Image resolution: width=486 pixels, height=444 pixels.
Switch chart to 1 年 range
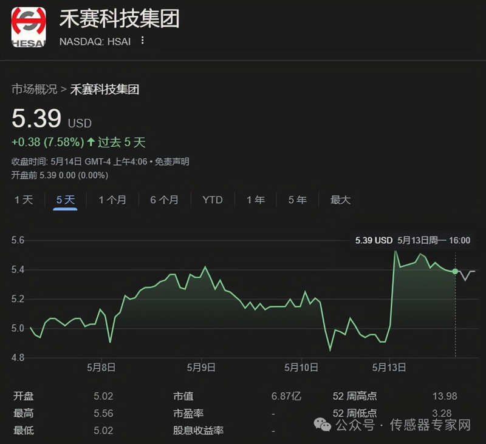[x=256, y=200]
